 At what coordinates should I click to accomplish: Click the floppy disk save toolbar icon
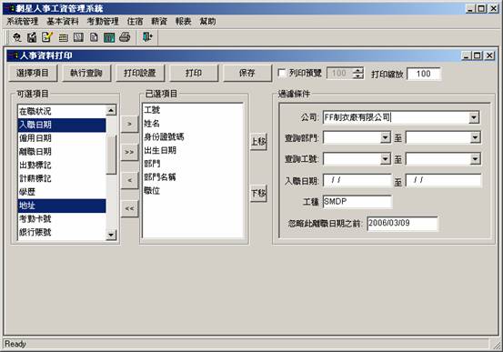(32, 37)
